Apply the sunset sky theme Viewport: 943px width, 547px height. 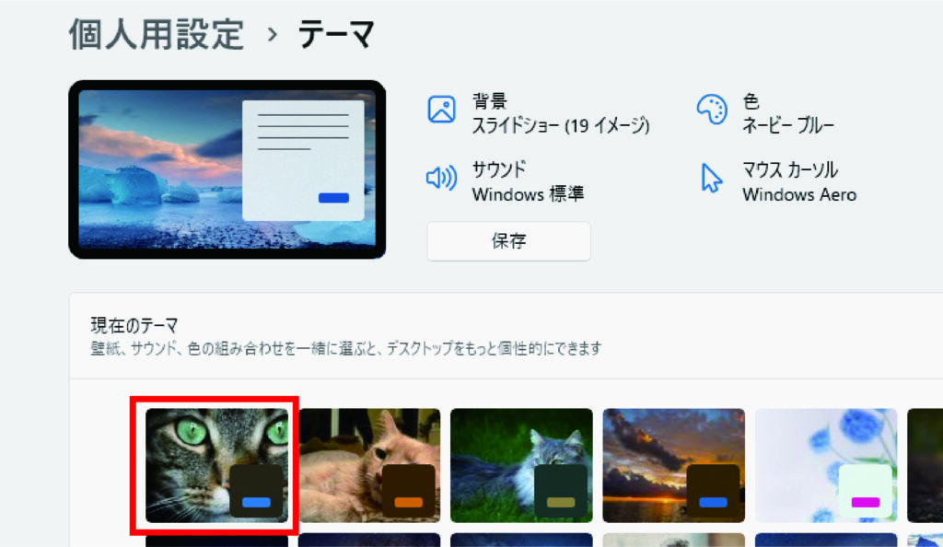click(x=673, y=465)
